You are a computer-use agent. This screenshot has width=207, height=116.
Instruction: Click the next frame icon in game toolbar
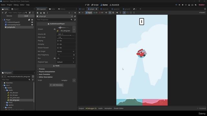point(83,13)
